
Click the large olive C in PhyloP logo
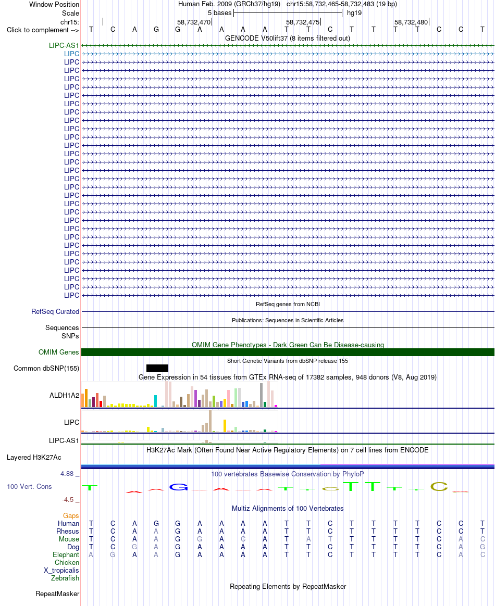[439, 487]
